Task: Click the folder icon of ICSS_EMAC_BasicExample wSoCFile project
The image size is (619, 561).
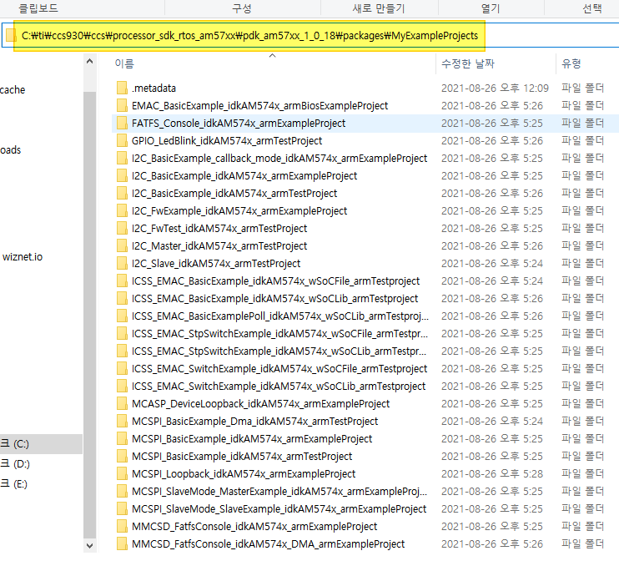Action: (122, 280)
